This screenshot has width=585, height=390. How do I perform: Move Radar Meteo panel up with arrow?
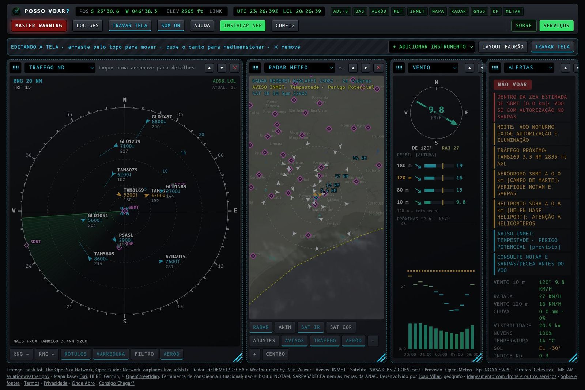click(x=353, y=68)
